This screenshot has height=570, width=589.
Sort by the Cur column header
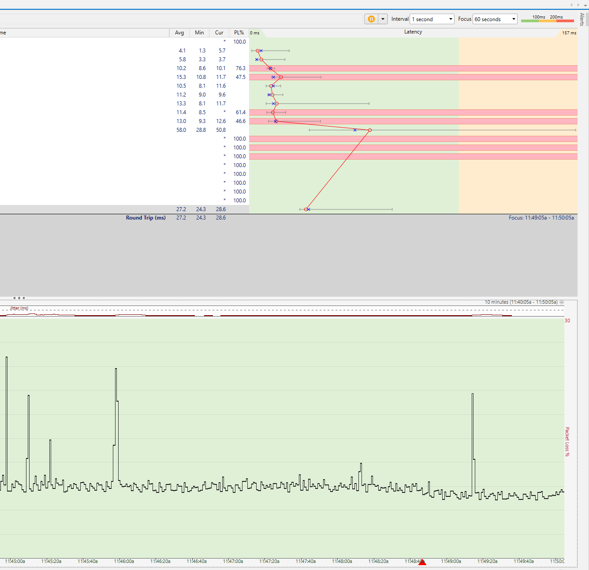pos(219,33)
